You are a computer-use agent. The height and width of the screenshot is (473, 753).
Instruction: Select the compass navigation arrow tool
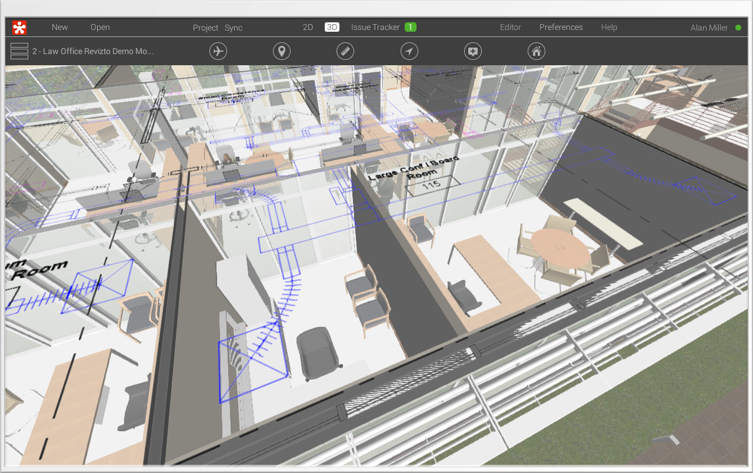409,51
